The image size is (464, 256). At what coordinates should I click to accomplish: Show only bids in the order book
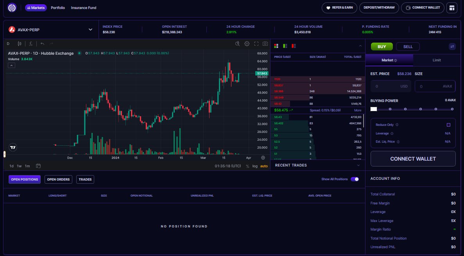click(285, 46)
